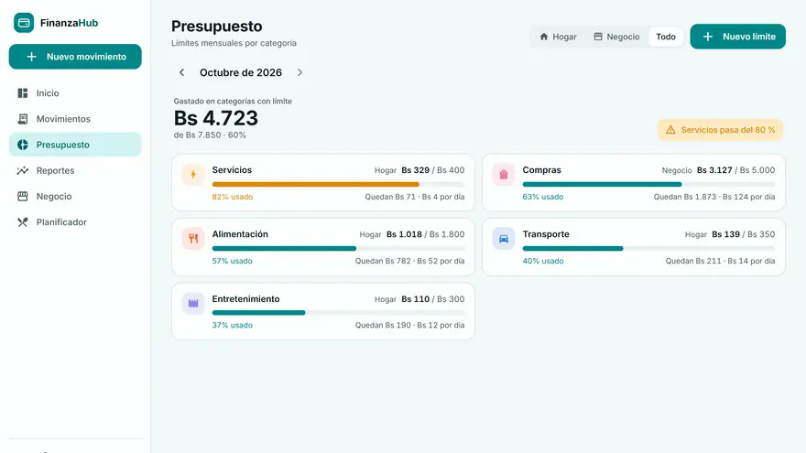This screenshot has width=806, height=453.
Task: Click the 'Bs 3.127 / Bs 5.000' amount
Action: tap(736, 170)
